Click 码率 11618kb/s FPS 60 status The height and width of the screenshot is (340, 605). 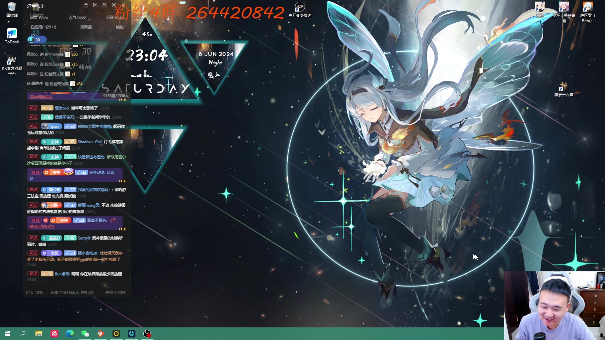click(x=72, y=292)
